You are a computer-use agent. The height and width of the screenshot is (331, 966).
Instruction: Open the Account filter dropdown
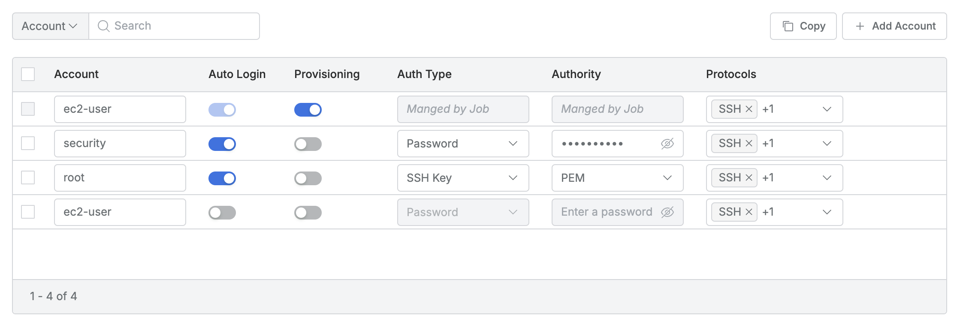(x=50, y=26)
